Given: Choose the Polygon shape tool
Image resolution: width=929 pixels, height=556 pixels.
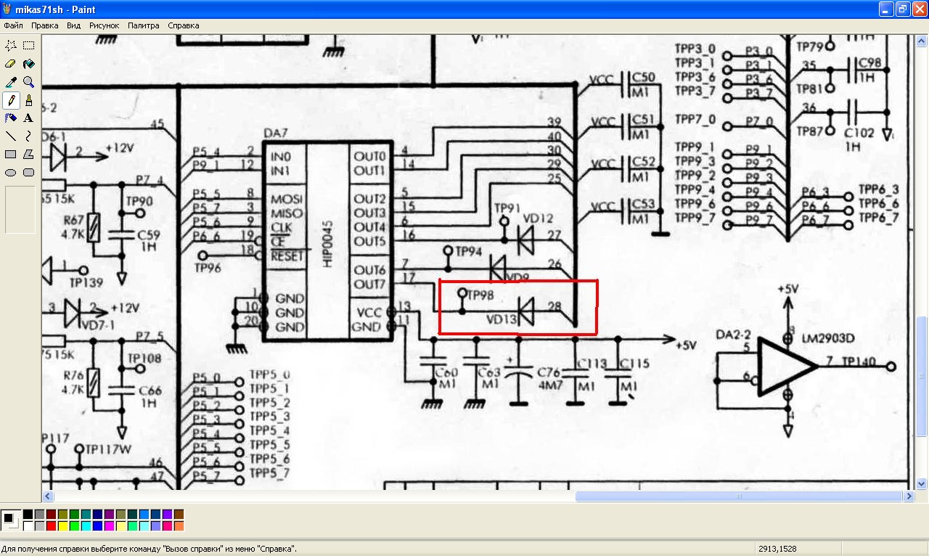Looking at the screenshot, I should click(28, 154).
